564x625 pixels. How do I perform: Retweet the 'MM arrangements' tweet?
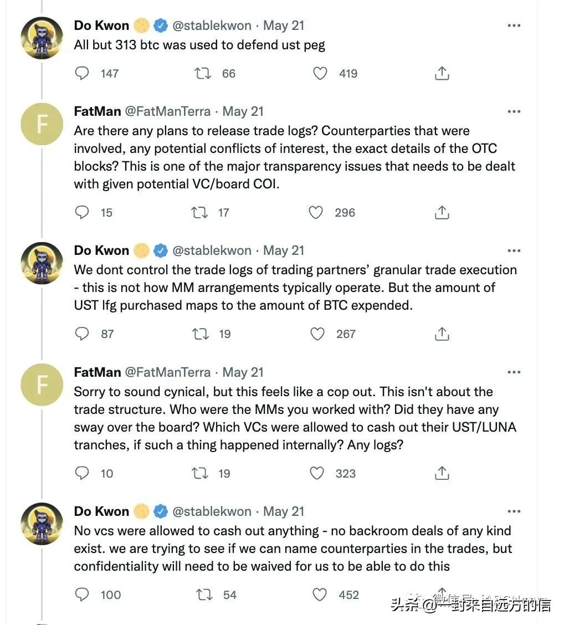200,334
